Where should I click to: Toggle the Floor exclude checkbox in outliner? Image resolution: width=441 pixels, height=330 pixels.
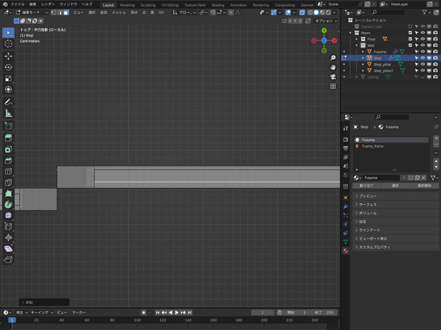410,39
